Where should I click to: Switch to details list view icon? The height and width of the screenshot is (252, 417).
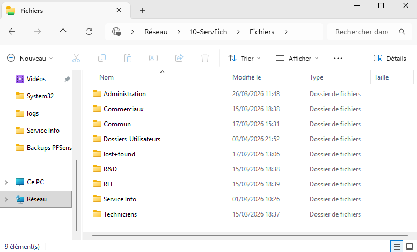397,247
